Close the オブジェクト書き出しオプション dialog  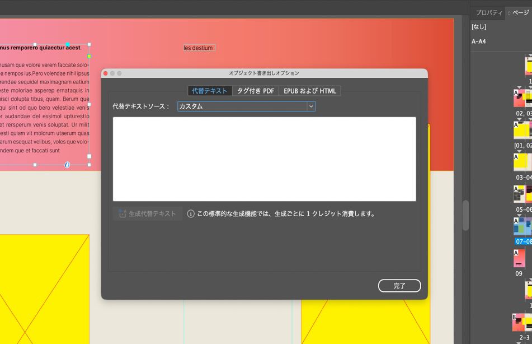tap(106, 73)
